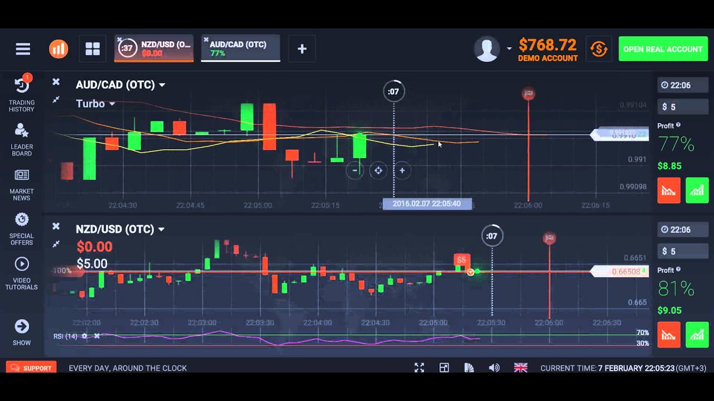This screenshot has height=401, width=714.
Task: Click the $768.72 demo account balance
Action: [x=547, y=45]
